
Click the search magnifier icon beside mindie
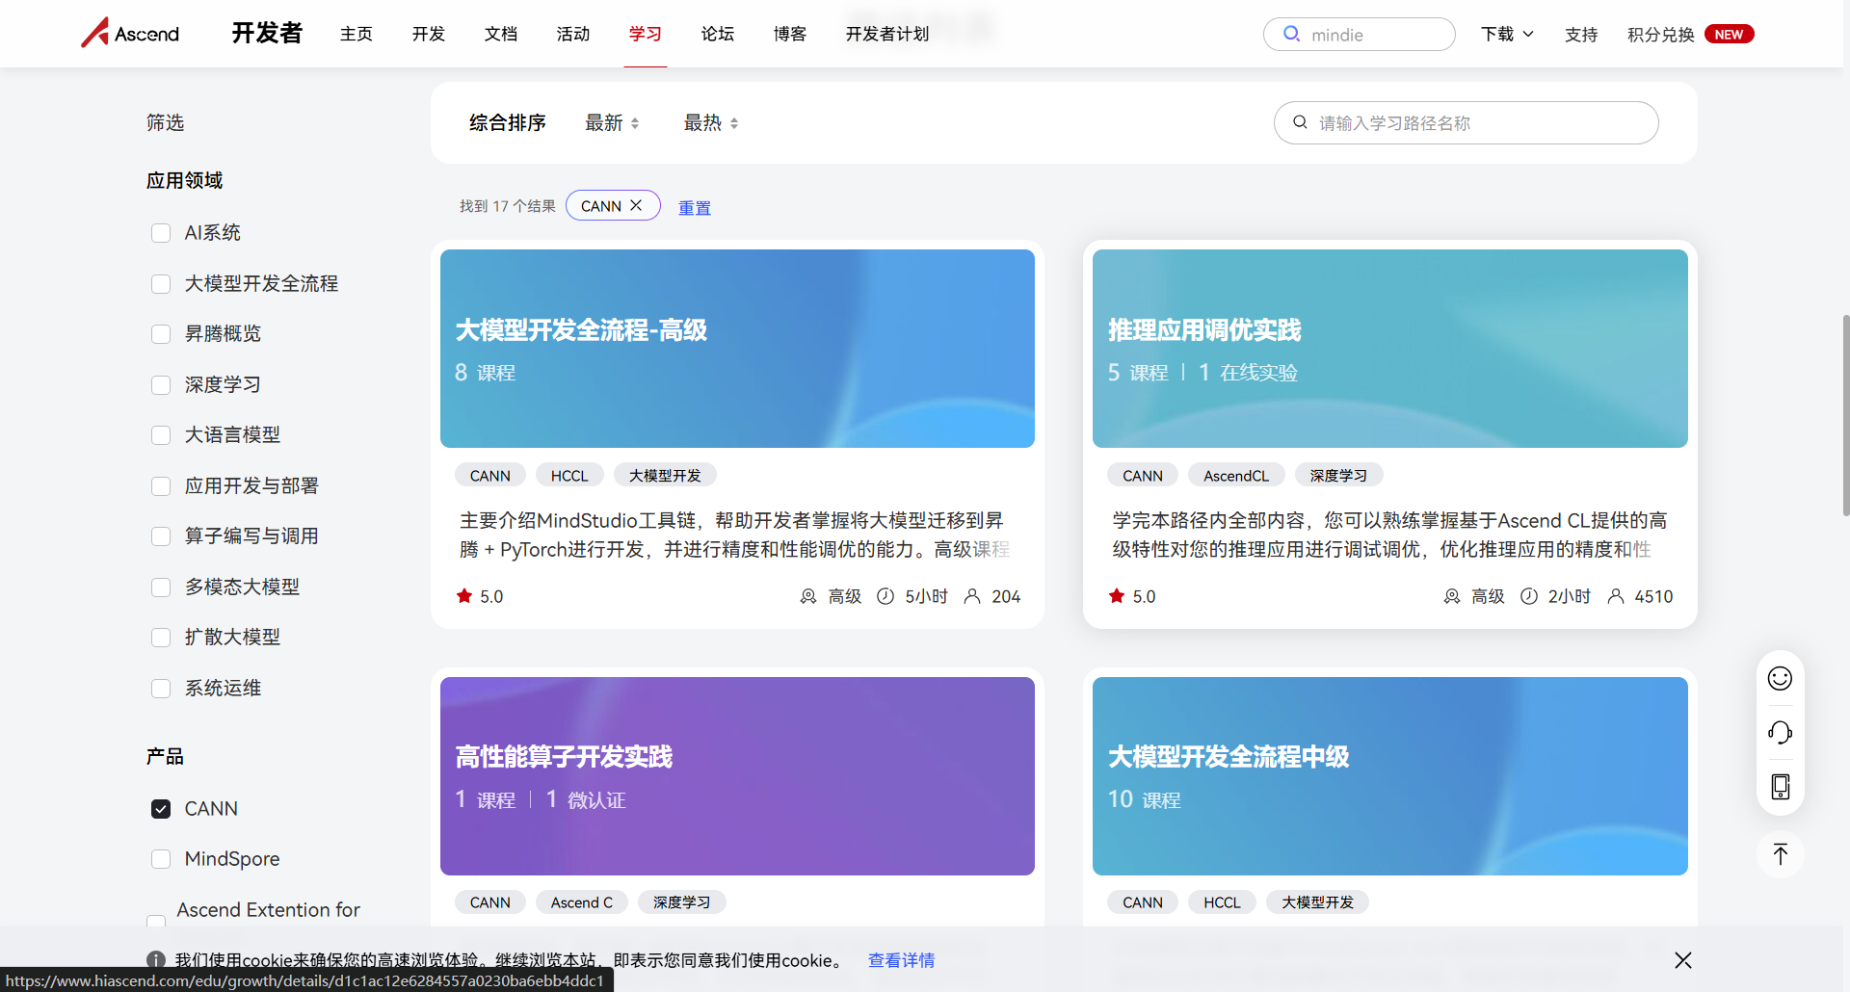pyautogui.click(x=1291, y=34)
